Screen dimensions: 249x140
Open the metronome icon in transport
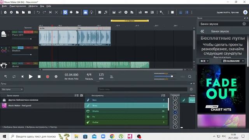[112, 77]
